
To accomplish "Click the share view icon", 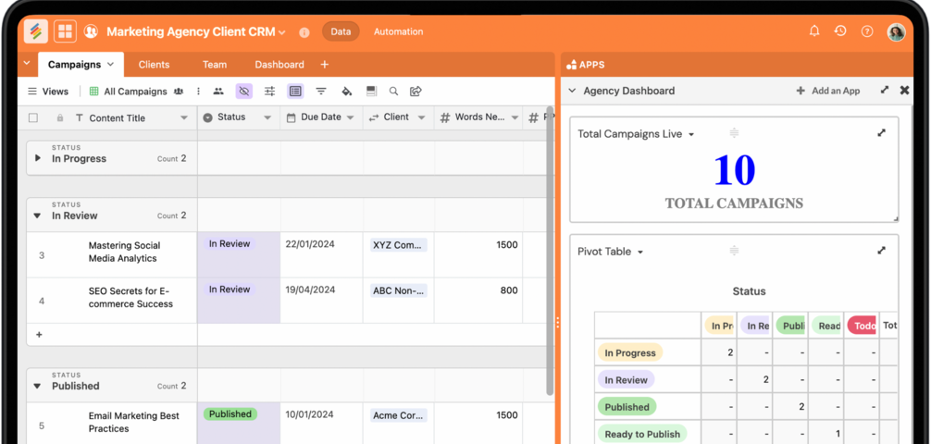I will tap(416, 92).
